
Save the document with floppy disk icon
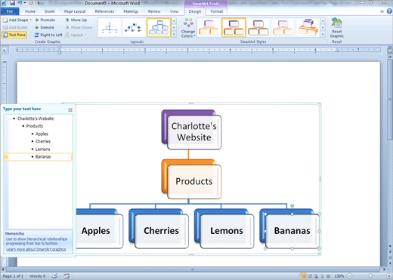pos(12,3)
